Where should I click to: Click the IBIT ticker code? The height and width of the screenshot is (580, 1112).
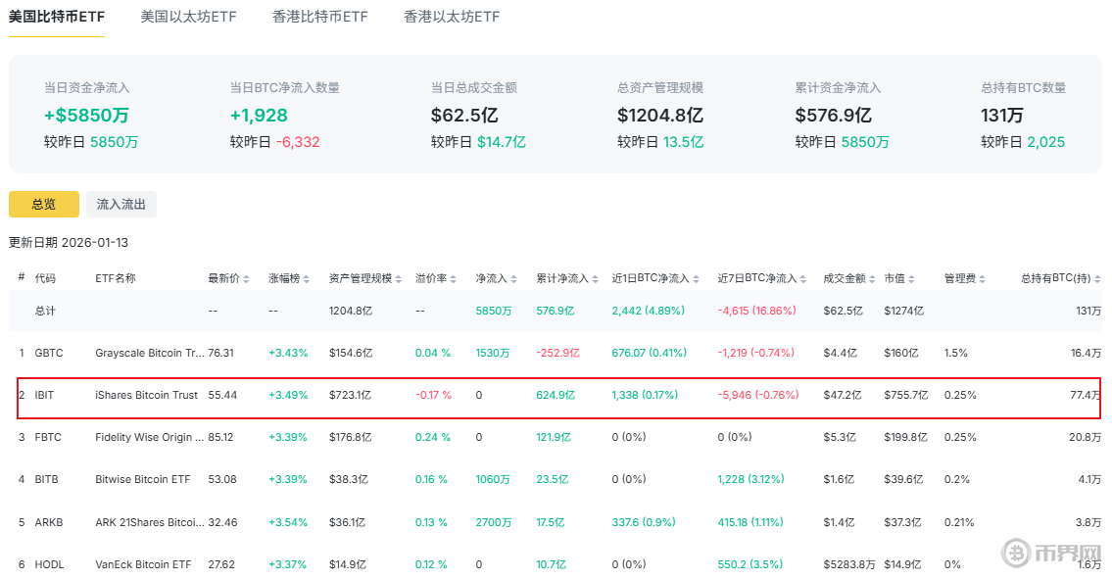(44, 395)
